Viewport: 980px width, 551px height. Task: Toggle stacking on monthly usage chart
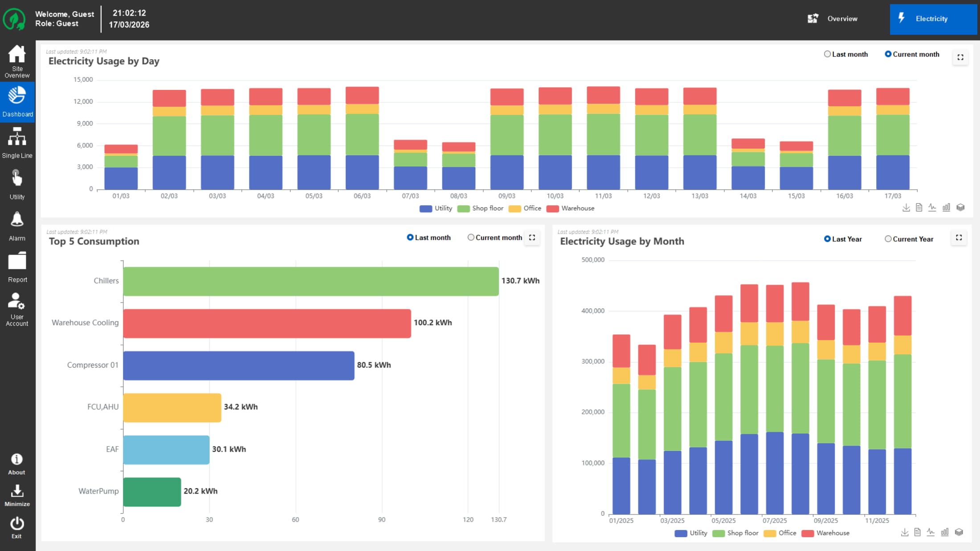point(959,532)
